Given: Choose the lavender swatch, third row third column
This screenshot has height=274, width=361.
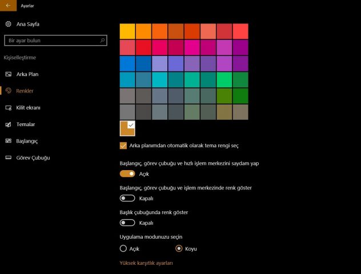Looking at the screenshot, I should pyautogui.click(x=159, y=63).
